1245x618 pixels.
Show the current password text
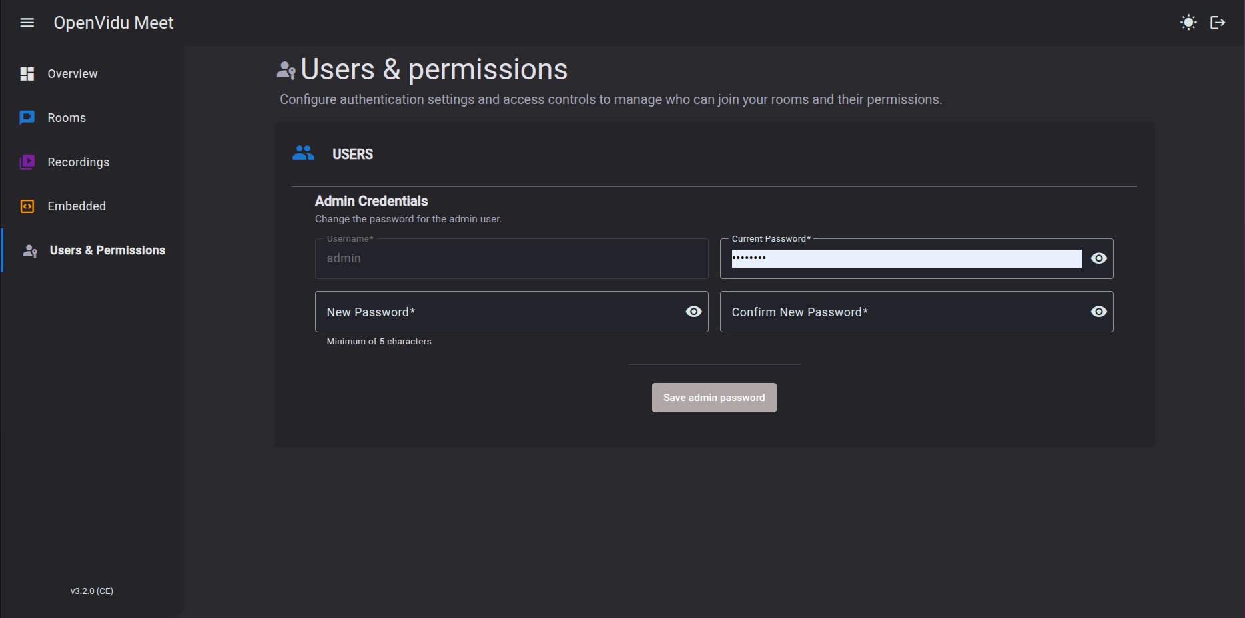[x=1098, y=258]
